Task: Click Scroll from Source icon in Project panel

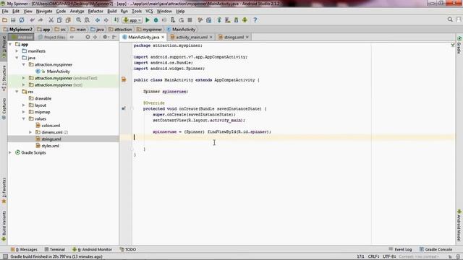Action: [x=88, y=37]
